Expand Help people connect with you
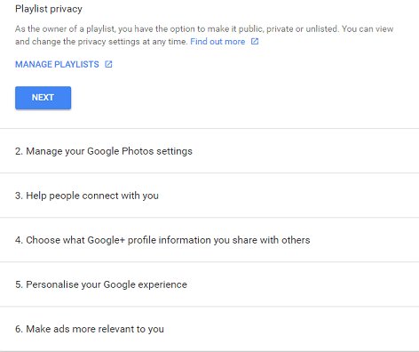Viewport: 419px width, 352px height. [x=209, y=196]
